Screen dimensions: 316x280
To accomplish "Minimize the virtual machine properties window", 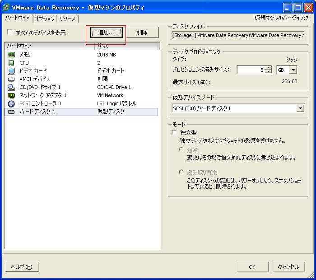I will [288, 8].
